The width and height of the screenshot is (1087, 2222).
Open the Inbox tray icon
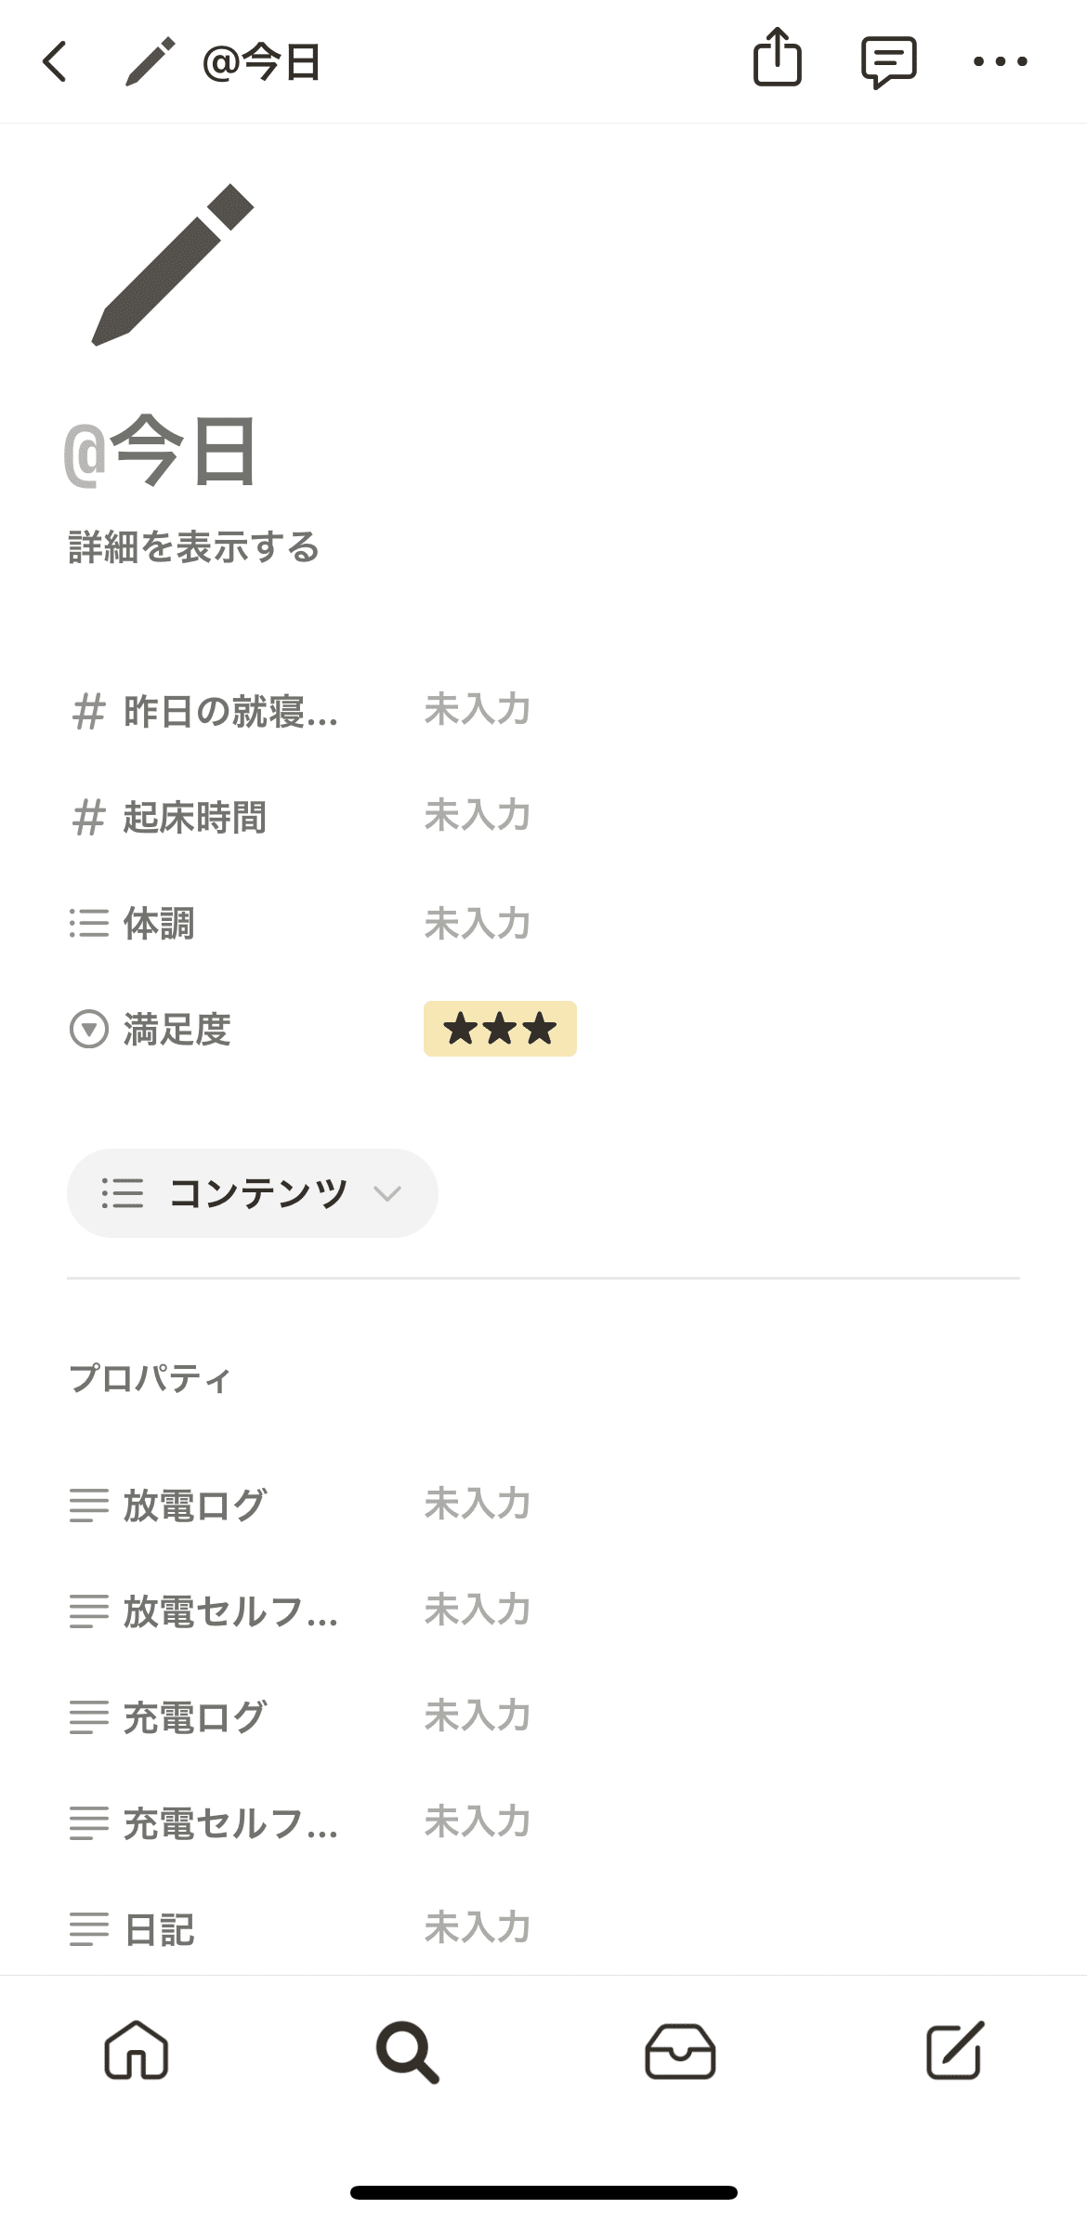680,2051
